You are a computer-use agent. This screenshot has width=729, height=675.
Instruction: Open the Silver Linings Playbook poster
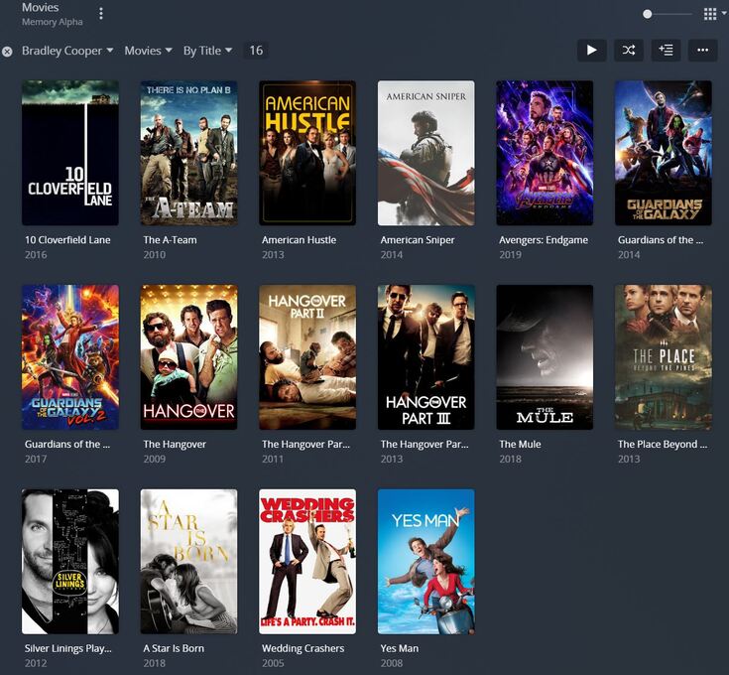pyautogui.click(x=70, y=562)
